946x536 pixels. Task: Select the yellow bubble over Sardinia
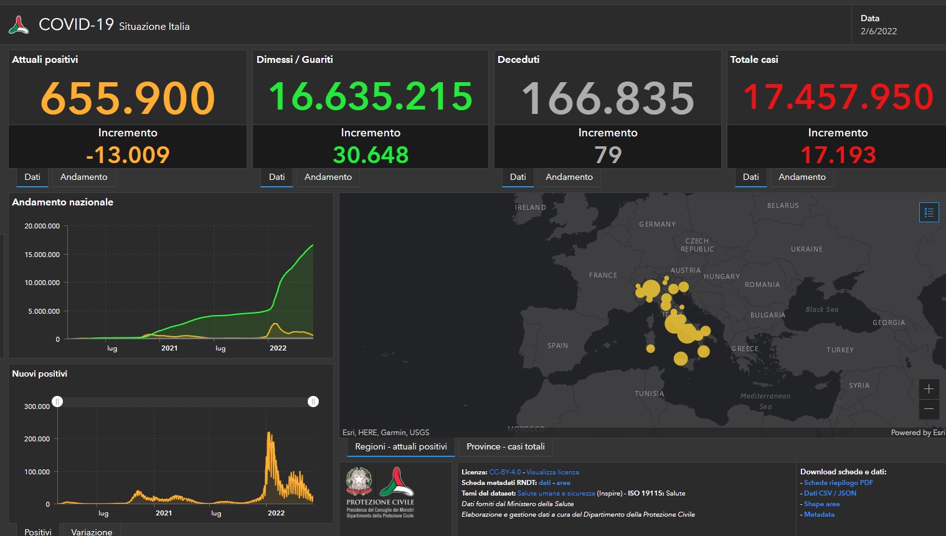click(x=650, y=349)
